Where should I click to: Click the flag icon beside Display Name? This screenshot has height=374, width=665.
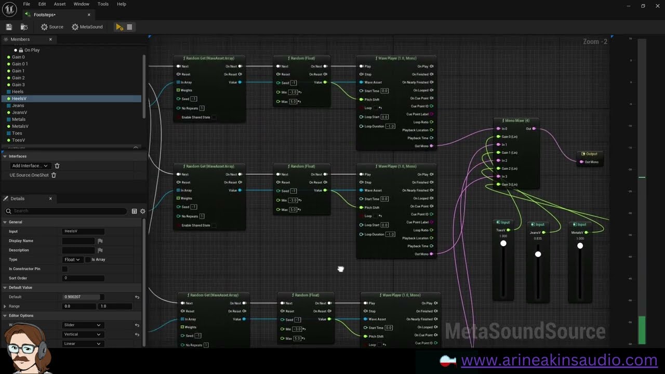100,241
